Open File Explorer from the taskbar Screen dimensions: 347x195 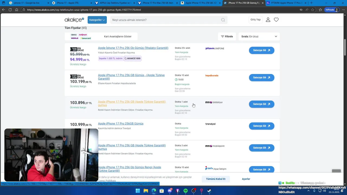coord(146,191)
